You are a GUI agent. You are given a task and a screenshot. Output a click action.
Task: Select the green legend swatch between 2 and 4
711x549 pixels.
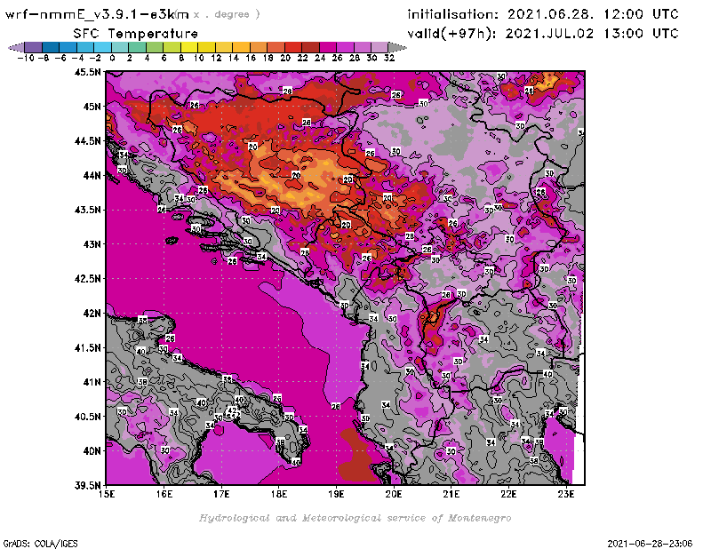point(138,47)
